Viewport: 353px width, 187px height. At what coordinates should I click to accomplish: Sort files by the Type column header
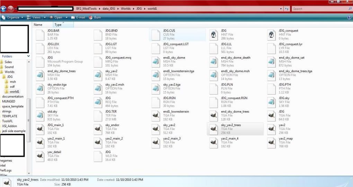point(63,25)
